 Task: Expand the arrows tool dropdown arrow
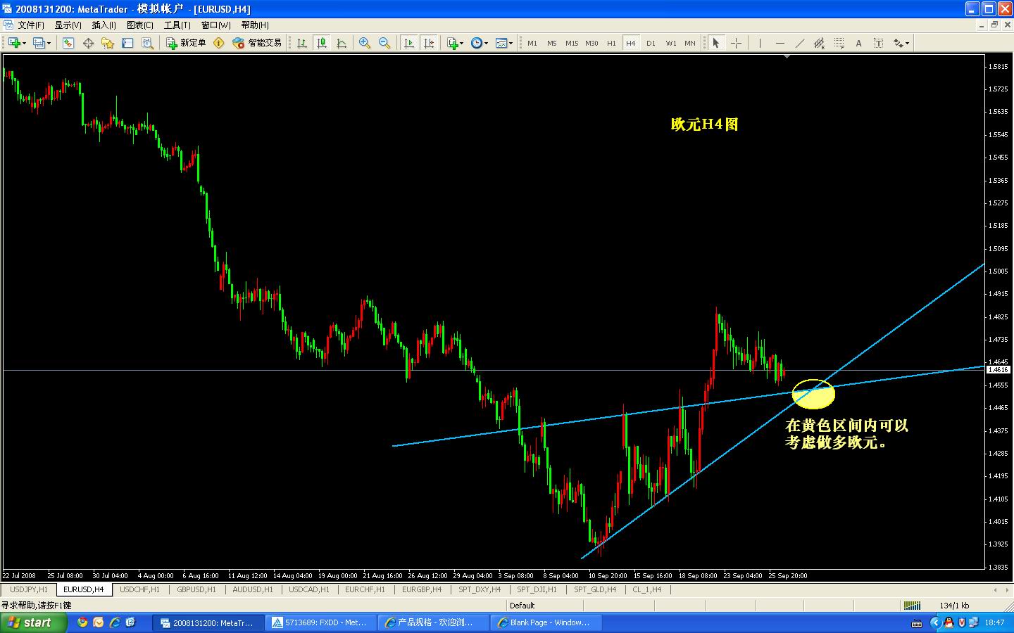pos(907,43)
